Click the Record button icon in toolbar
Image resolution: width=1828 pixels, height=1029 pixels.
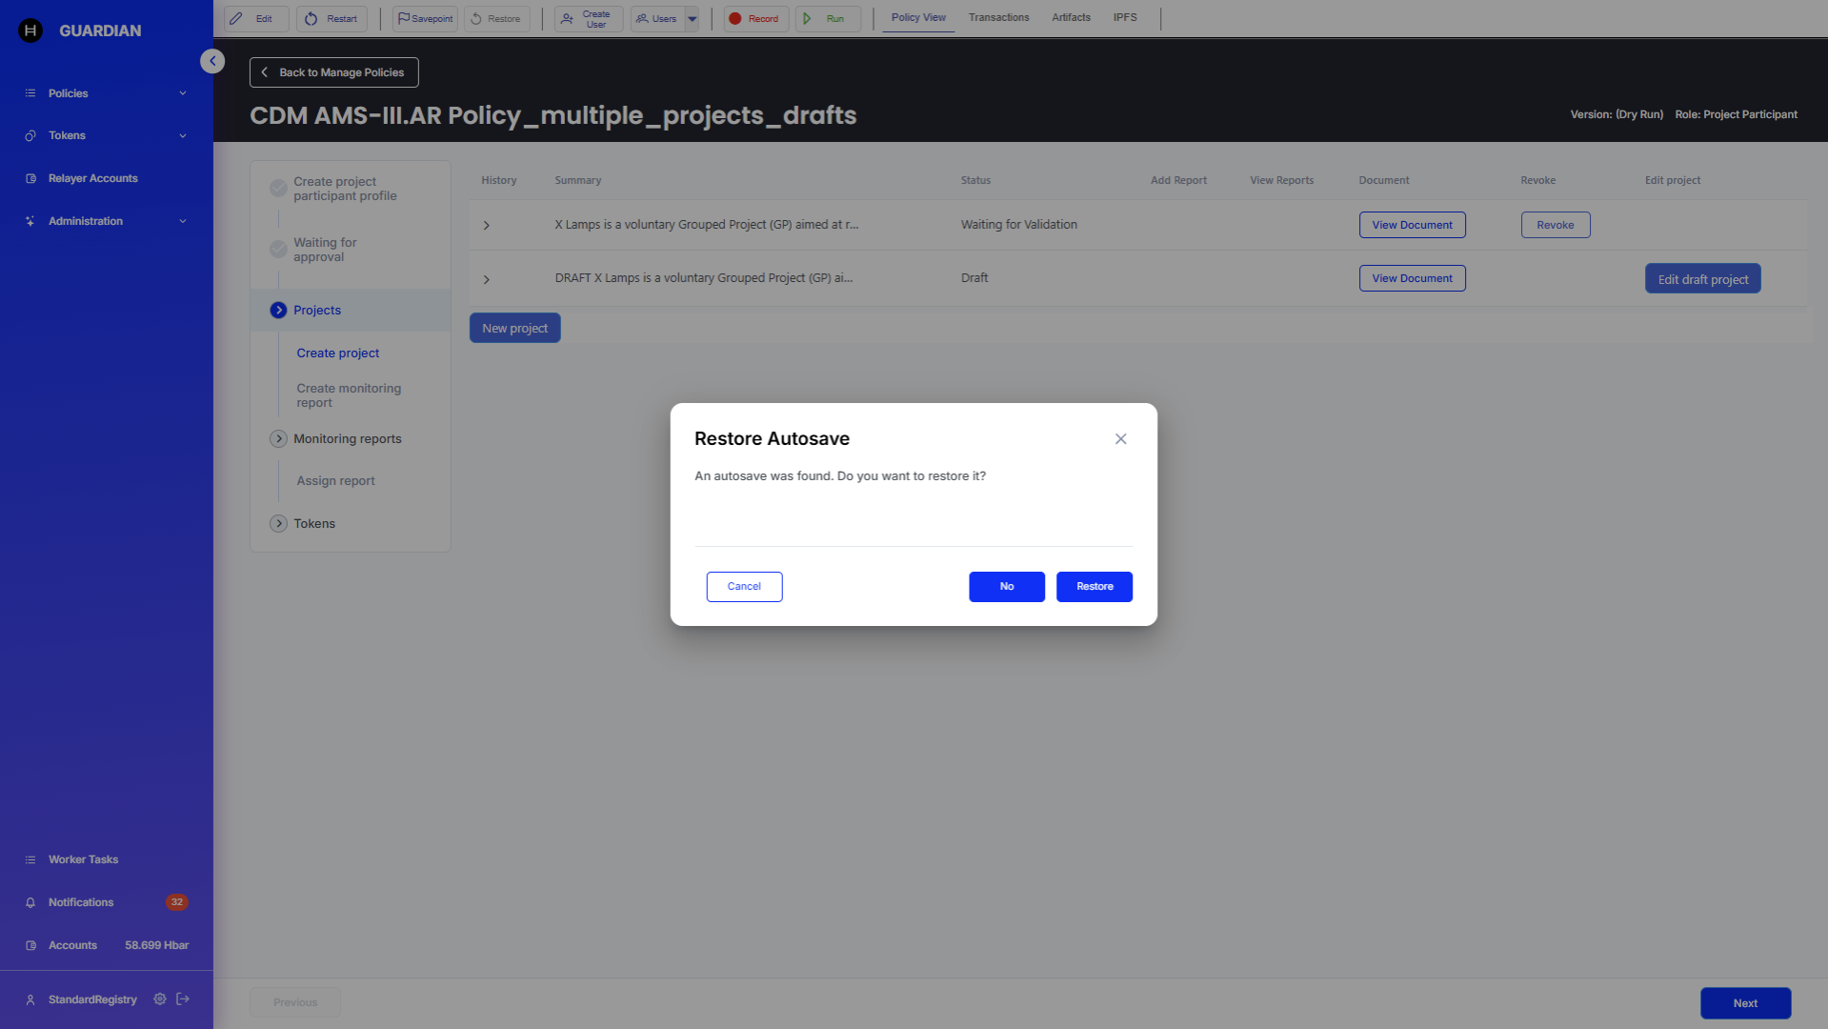(x=735, y=18)
